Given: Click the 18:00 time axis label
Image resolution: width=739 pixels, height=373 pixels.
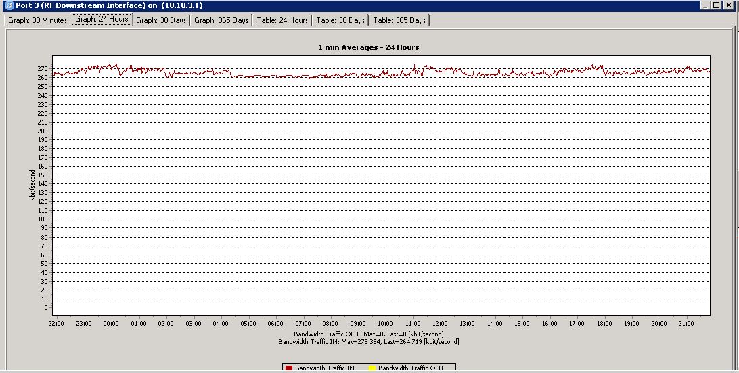Looking at the screenshot, I should (x=604, y=324).
